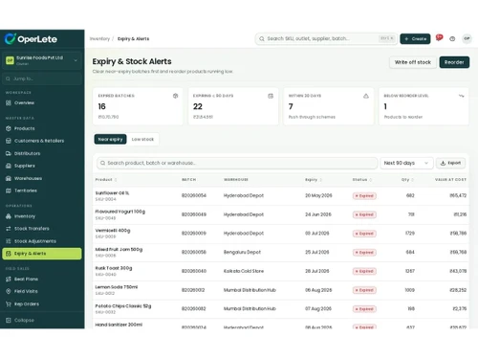478x359 pixels.
Task: Select the Flavoured Yogurt 100g row
Action: pyautogui.click(x=281, y=214)
